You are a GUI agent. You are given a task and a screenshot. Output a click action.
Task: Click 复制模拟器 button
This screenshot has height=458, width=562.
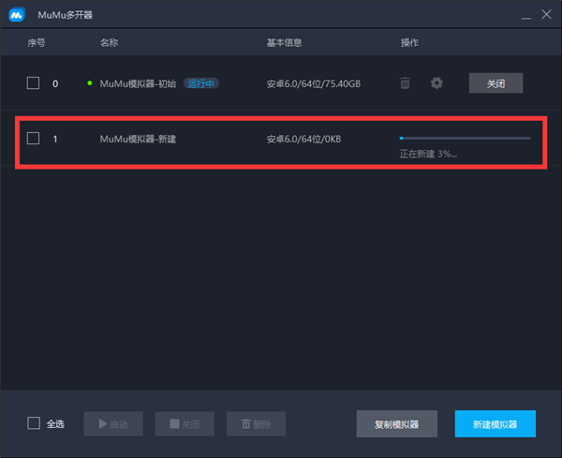tap(397, 424)
